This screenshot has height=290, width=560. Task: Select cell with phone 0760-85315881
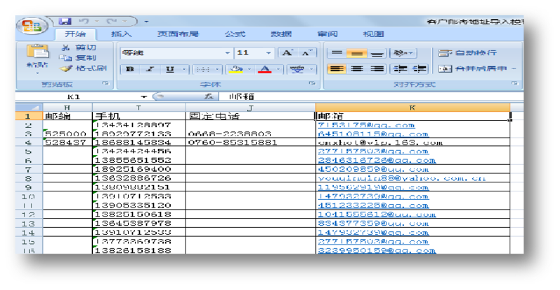pyautogui.click(x=251, y=143)
